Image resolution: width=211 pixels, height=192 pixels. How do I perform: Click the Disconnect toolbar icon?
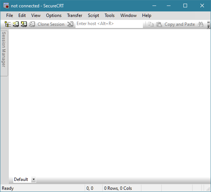[70, 24]
